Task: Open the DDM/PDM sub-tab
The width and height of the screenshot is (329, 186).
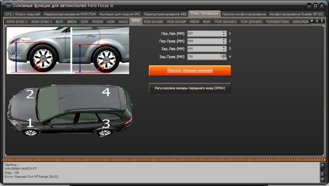Action: 301,22
